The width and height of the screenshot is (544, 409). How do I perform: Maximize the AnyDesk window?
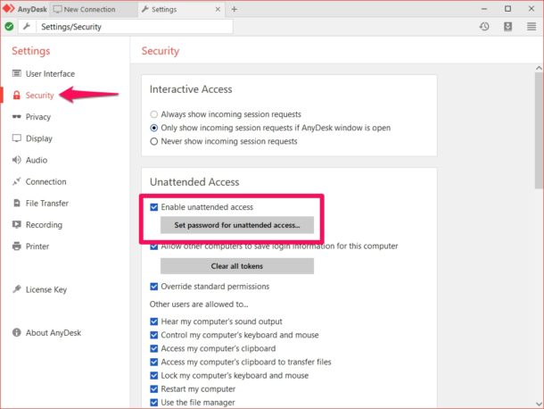(x=508, y=9)
